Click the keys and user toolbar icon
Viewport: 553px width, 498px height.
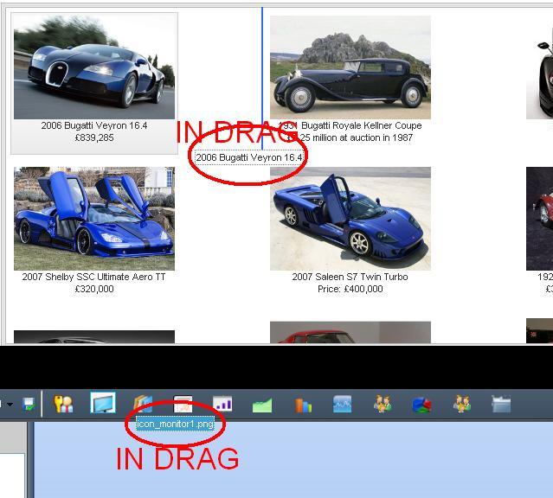[63, 404]
